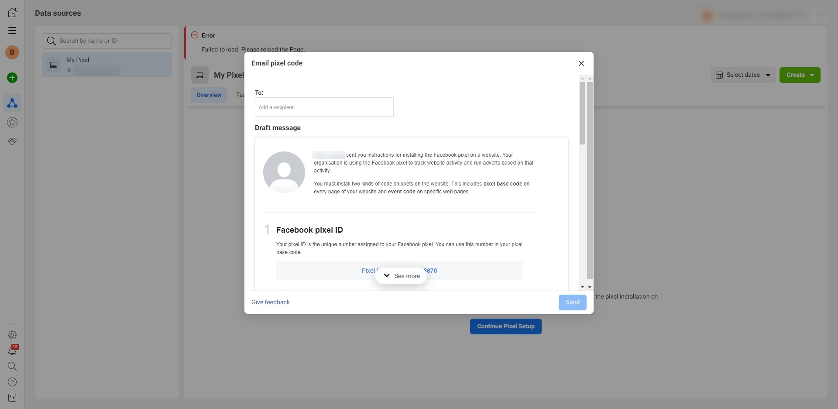Image resolution: width=838 pixels, height=409 pixels.
Task: Click the green plus create icon
Action: tap(12, 78)
